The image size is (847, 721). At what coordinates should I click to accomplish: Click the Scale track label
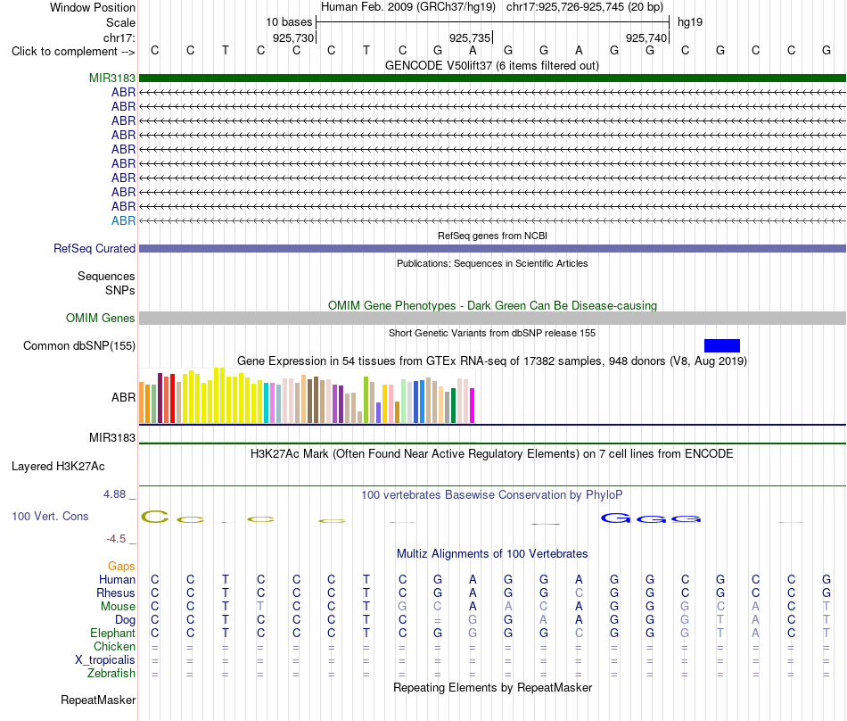click(120, 23)
